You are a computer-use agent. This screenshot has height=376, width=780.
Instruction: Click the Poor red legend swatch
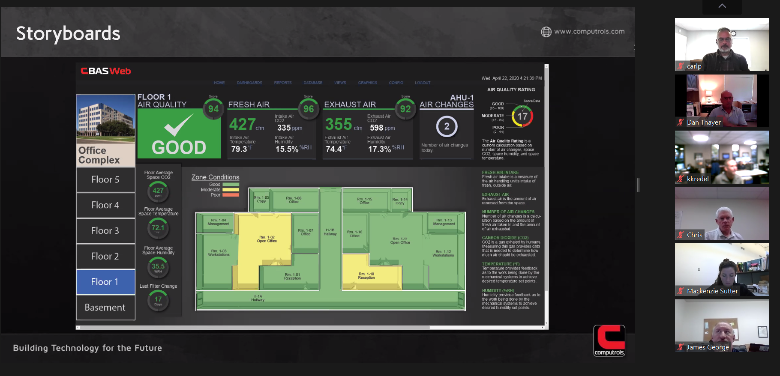pyautogui.click(x=231, y=195)
